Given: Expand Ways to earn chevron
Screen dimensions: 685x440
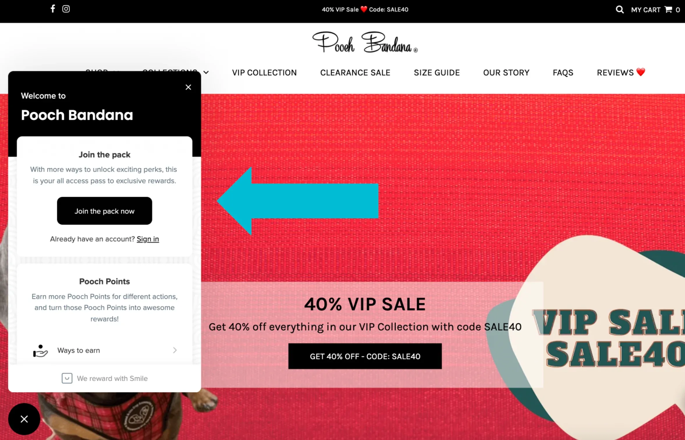Looking at the screenshot, I should tap(175, 350).
